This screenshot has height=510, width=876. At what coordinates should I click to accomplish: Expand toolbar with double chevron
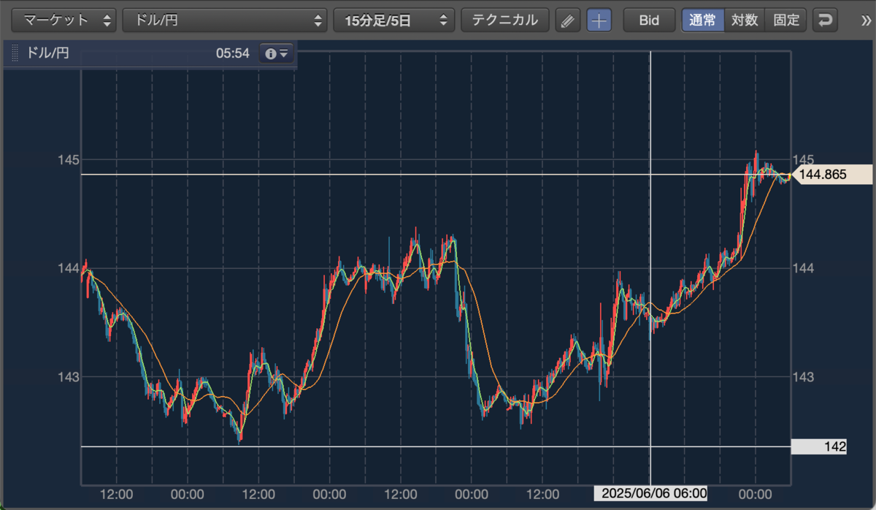click(x=865, y=20)
